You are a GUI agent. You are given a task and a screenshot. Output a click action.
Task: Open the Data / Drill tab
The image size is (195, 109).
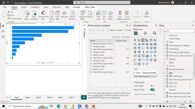tap(90, 7)
